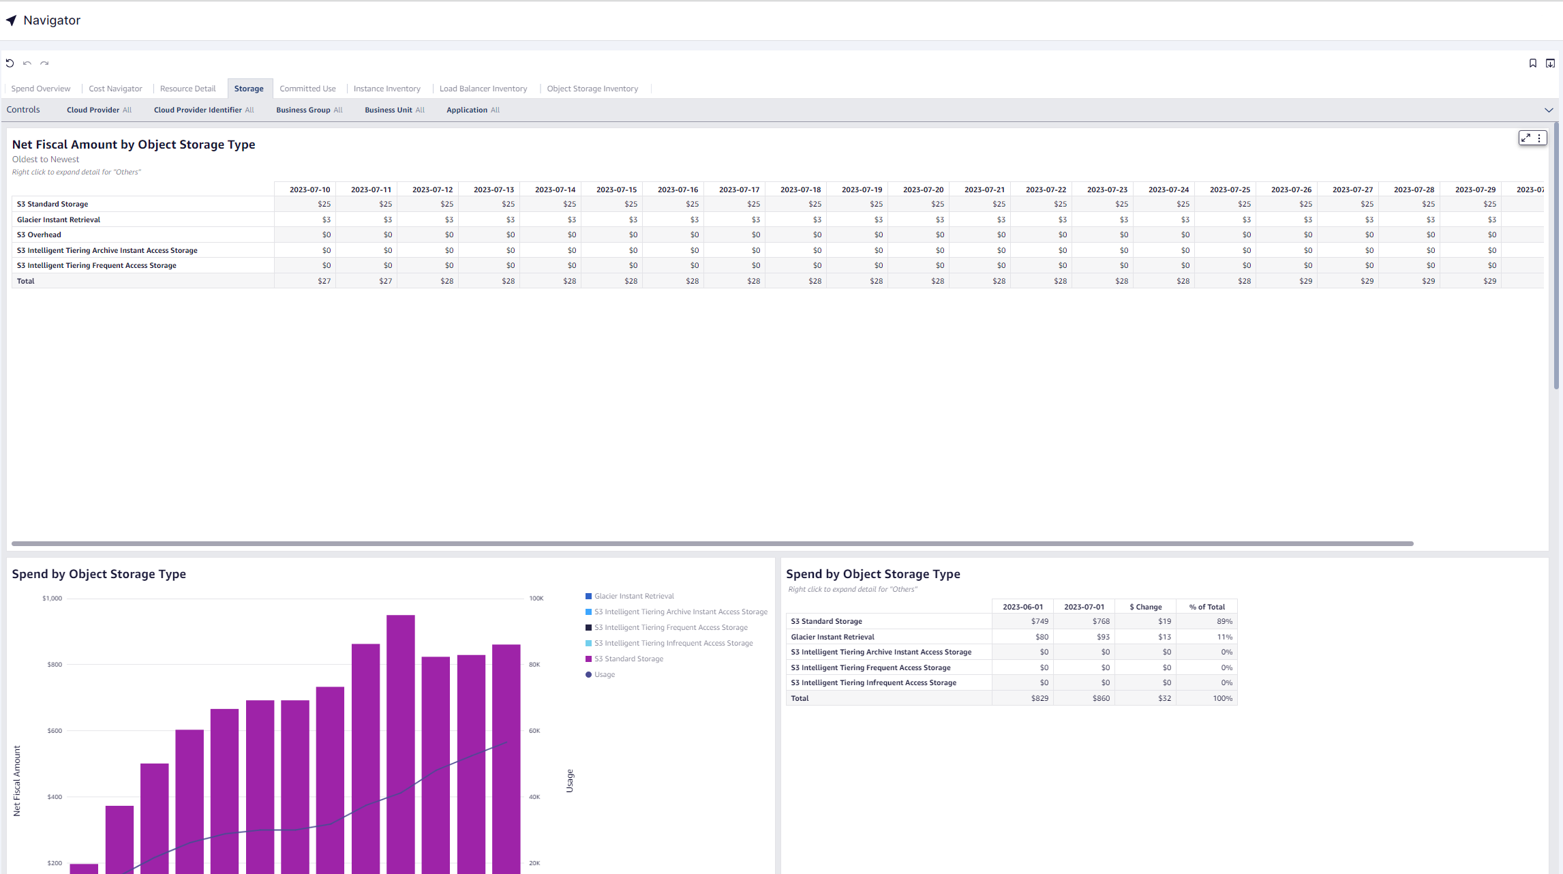Click the $32 total change cell
Viewport: 1563px width, 874px height.
click(x=1145, y=698)
